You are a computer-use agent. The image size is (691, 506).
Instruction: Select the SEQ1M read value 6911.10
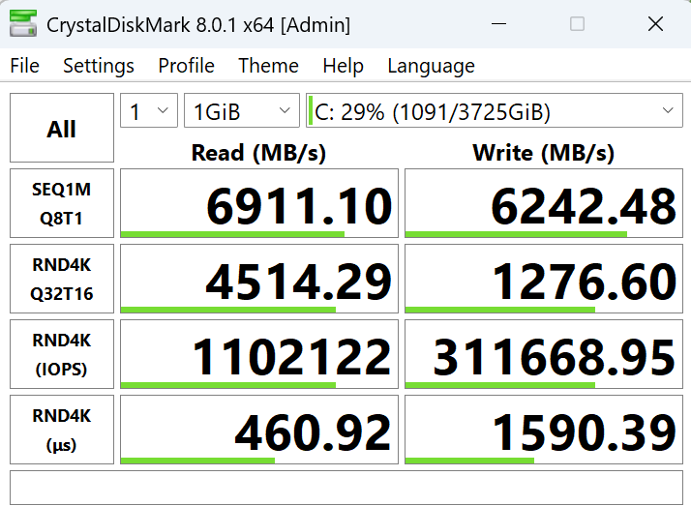259,203
